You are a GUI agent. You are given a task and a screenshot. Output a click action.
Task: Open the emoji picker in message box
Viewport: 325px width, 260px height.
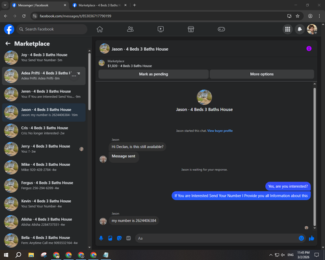pos(301,239)
